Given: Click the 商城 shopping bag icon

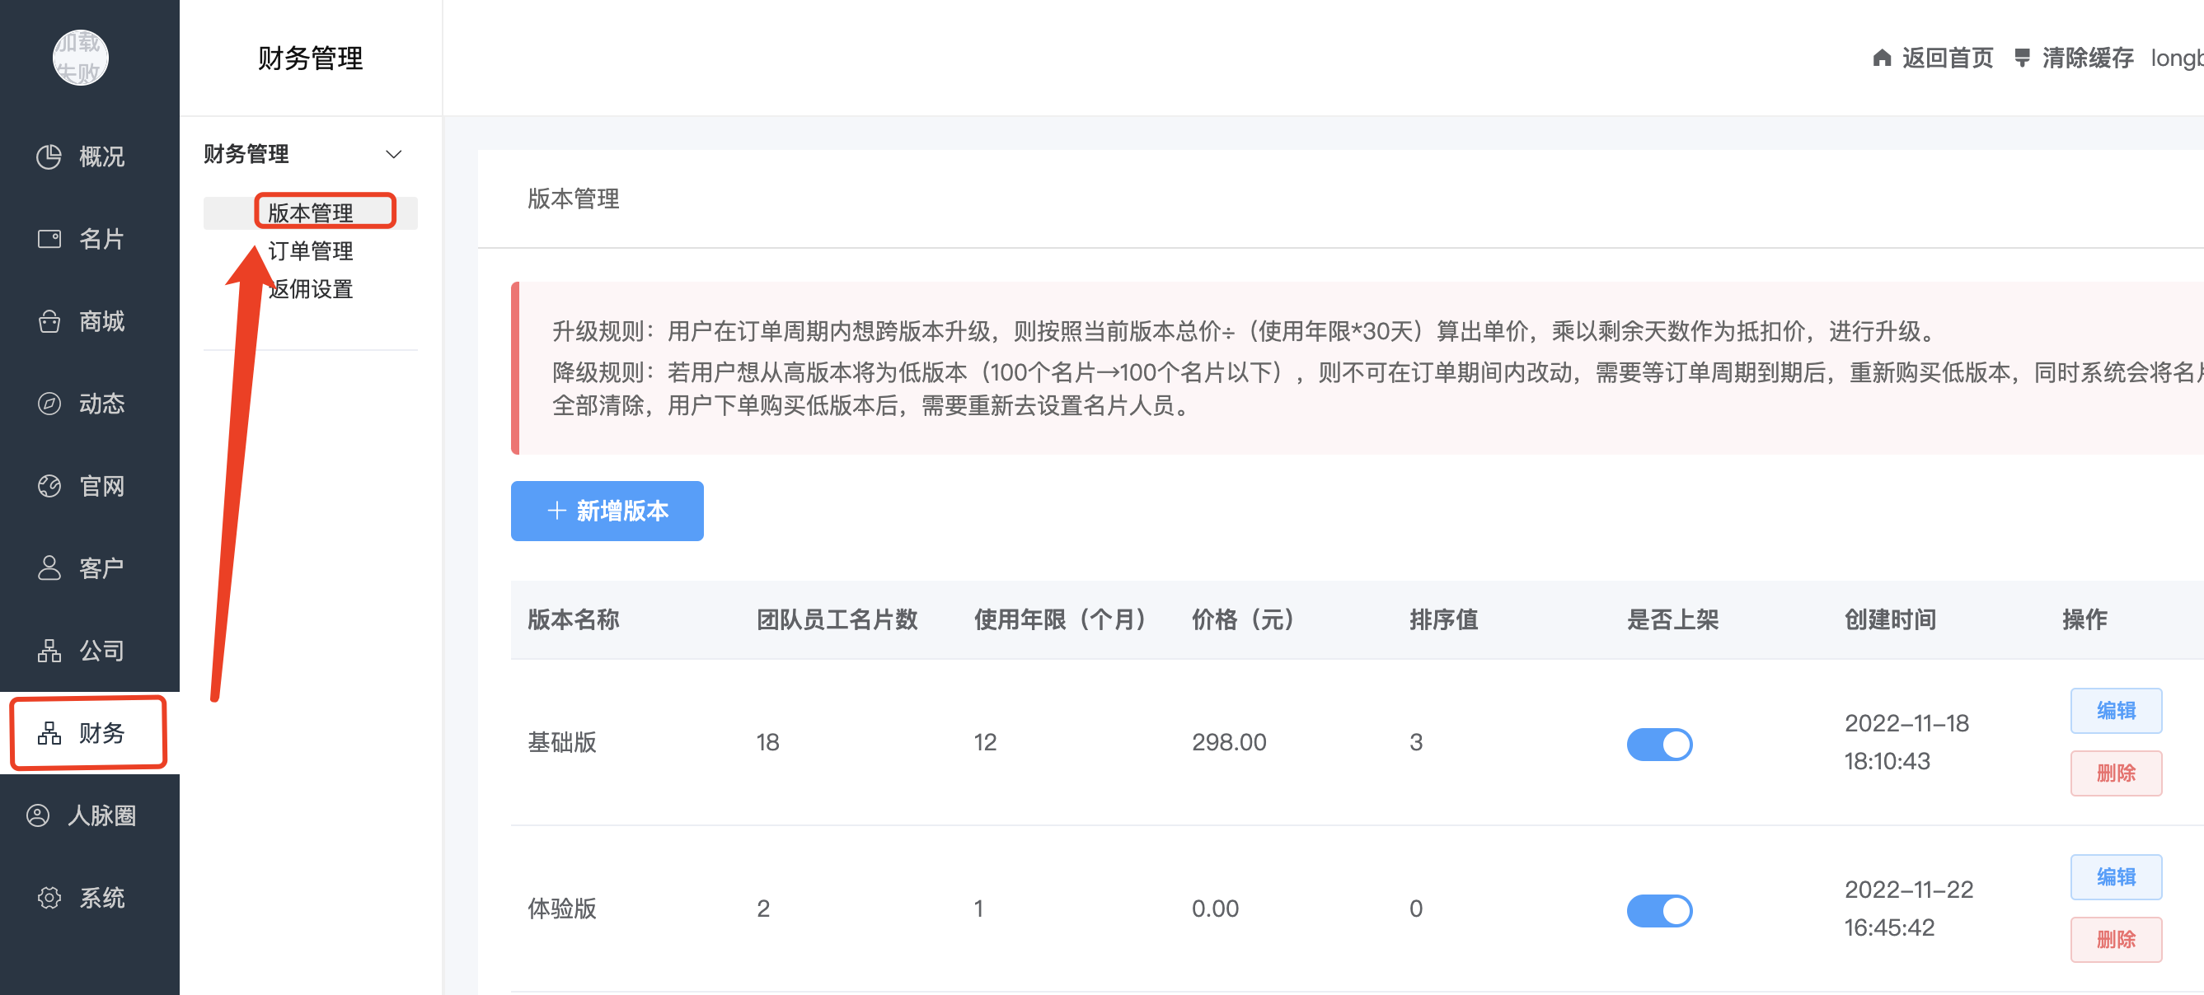Looking at the screenshot, I should click(x=49, y=321).
